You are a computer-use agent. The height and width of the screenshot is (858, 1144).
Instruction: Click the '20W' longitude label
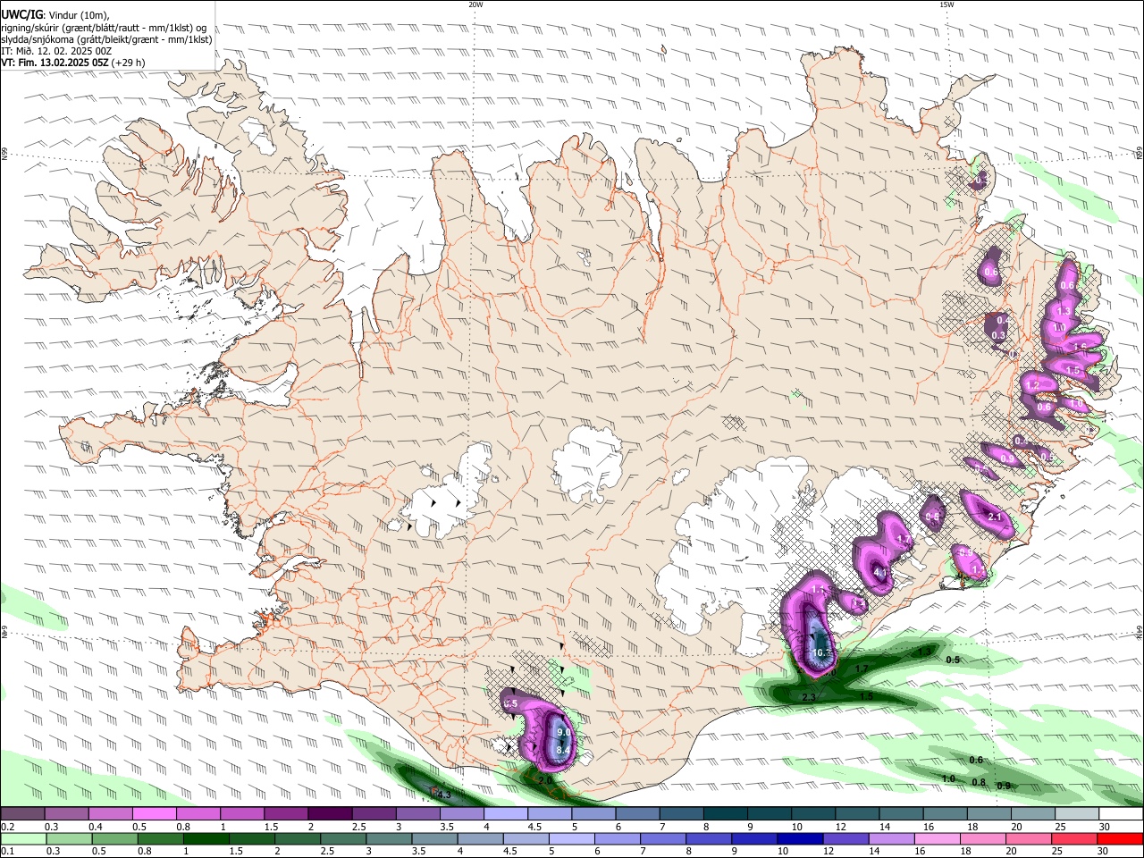[475, 4]
